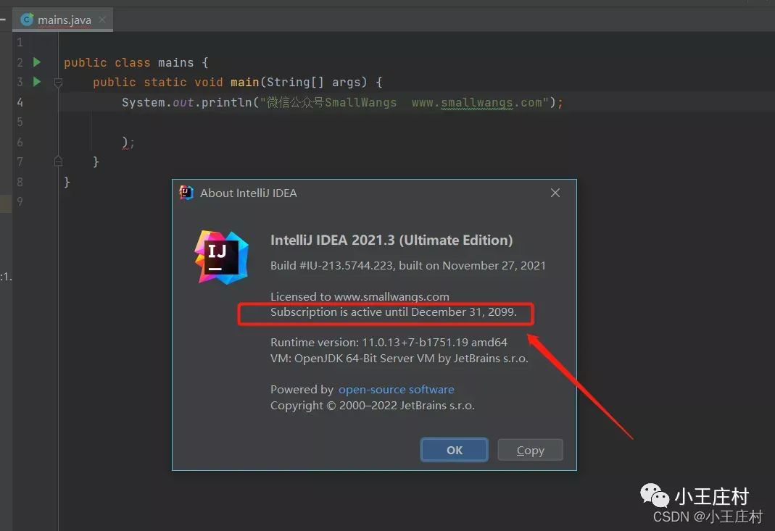
Task: Click the run gutter arrow beside class mains
Action: [36, 62]
